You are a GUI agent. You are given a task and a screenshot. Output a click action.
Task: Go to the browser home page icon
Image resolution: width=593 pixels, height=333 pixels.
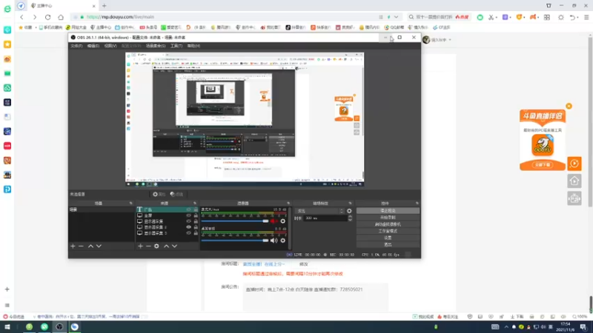61,17
